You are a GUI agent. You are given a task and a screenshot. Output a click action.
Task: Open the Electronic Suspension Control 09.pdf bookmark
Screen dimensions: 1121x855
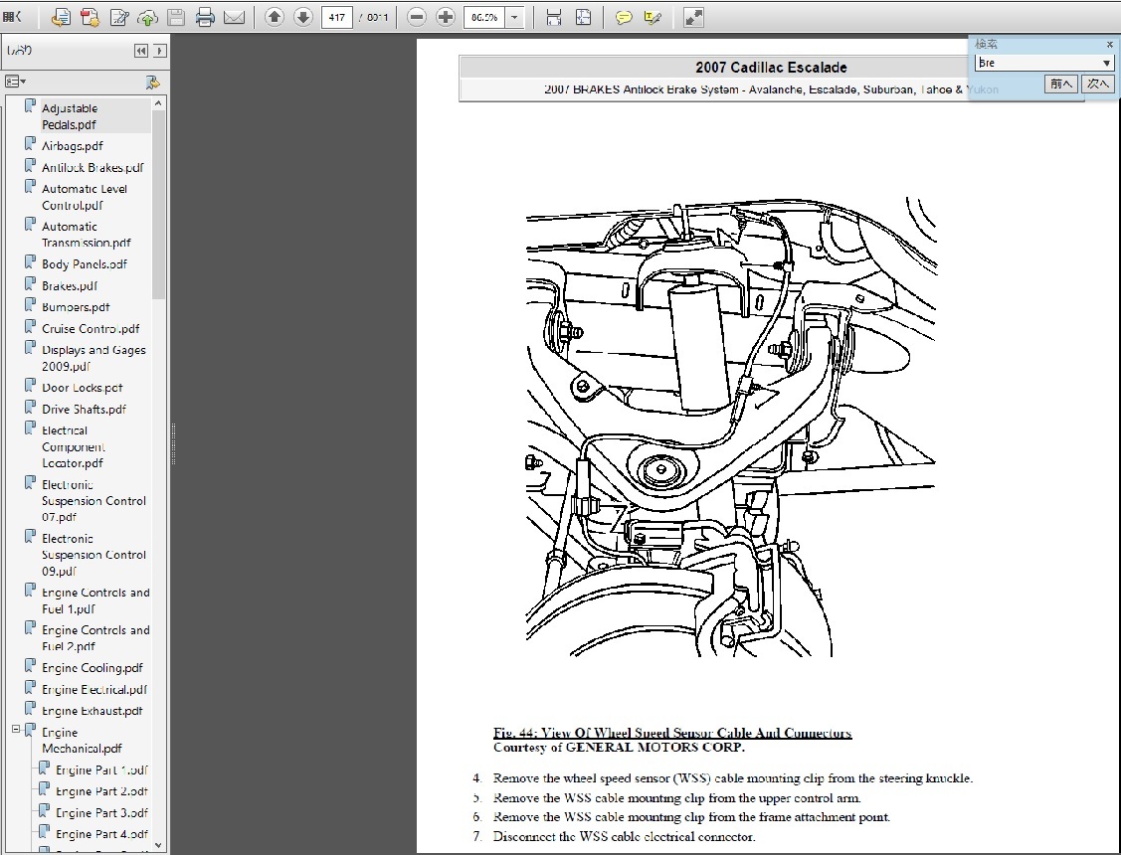coord(93,555)
